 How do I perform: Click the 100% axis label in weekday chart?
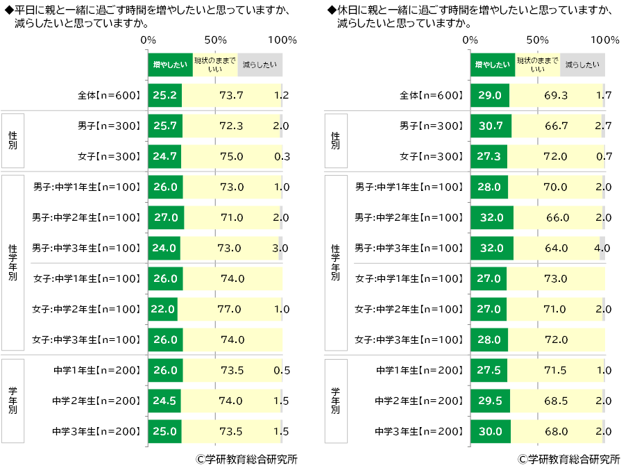click(x=282, y=40)
